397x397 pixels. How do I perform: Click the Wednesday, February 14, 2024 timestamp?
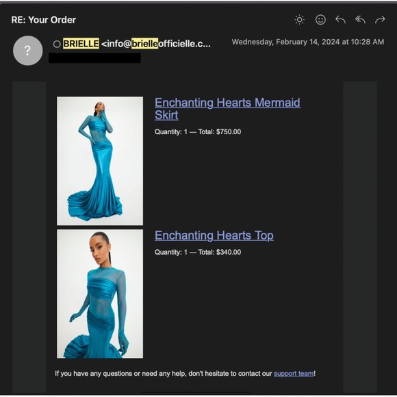[x=308, y=42]
